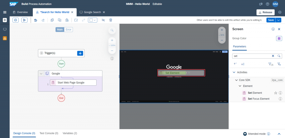Click the workflow canvas info icon
The width and height of the screenshot is (285, 138).
click(x=112, y=59)
